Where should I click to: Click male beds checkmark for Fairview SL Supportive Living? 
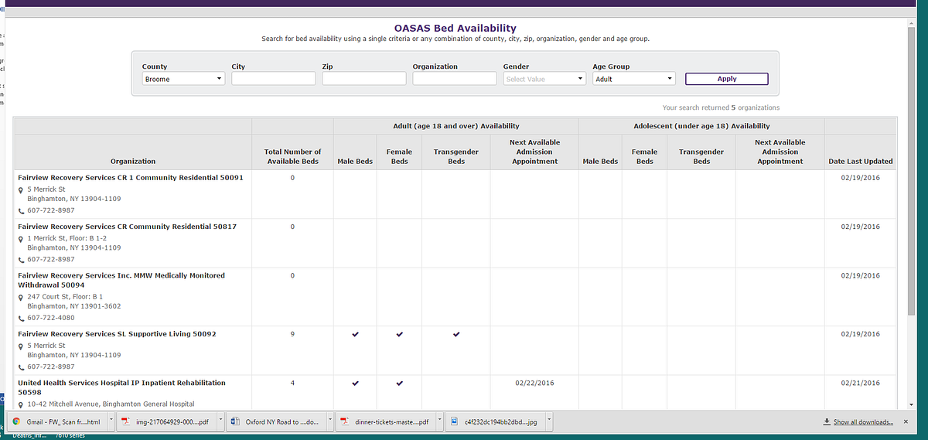pos(355,334)
